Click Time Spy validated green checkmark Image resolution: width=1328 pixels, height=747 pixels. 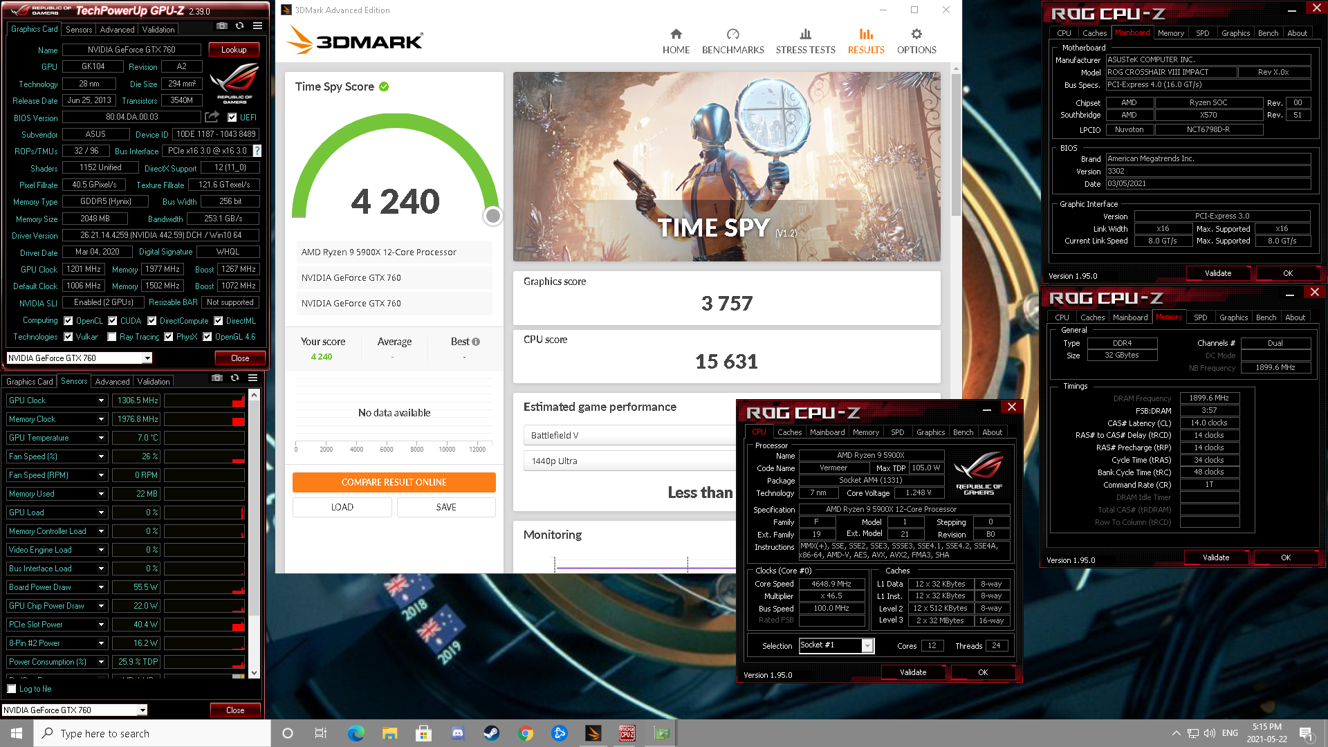tap(384, 86)
